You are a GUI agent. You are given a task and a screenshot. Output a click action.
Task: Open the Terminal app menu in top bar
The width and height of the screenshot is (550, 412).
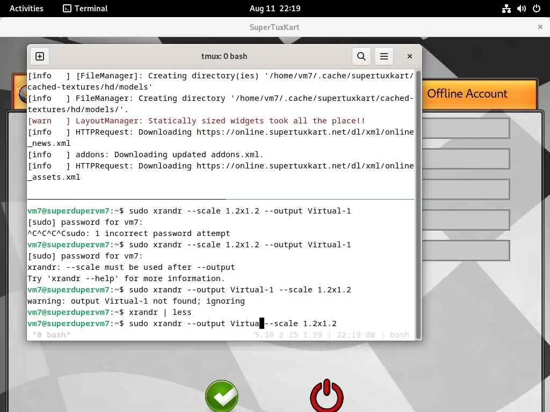(85, 9)
